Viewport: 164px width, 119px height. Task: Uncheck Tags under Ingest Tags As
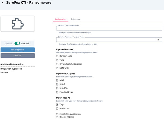click(x=57, y=105)
